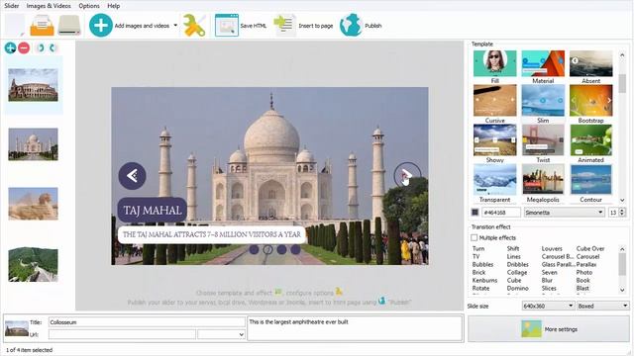Screen dimensions: 634x356
Task: Open the Help menu
Action: click(114, 6)
